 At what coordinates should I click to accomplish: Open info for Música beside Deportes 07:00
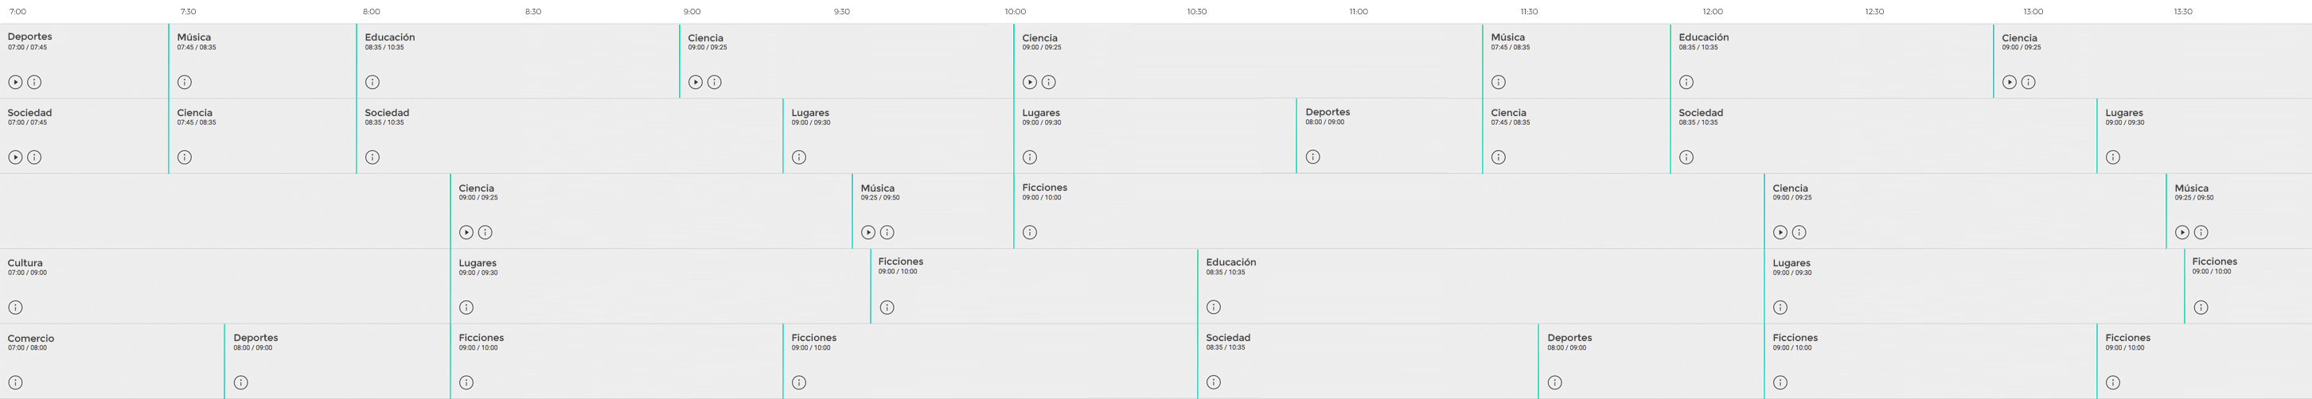point(185,83)
